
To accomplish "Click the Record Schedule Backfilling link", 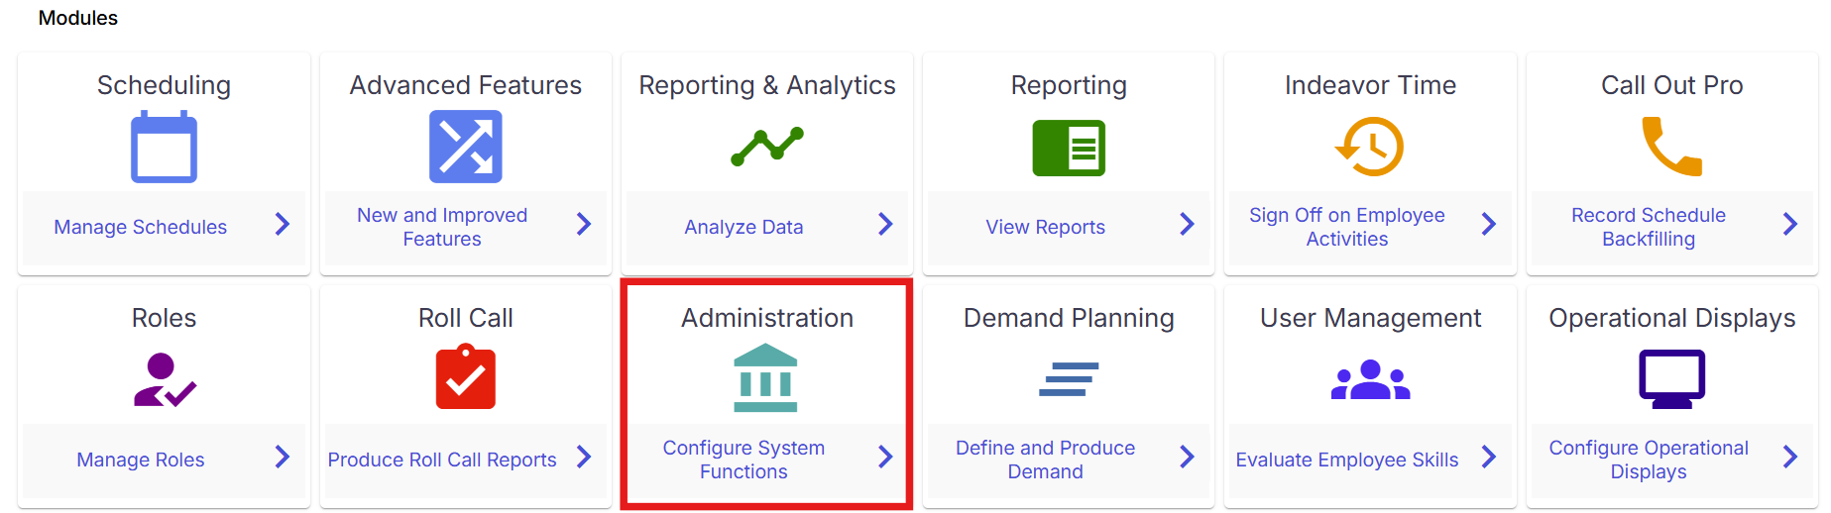I will point(1648,227).
